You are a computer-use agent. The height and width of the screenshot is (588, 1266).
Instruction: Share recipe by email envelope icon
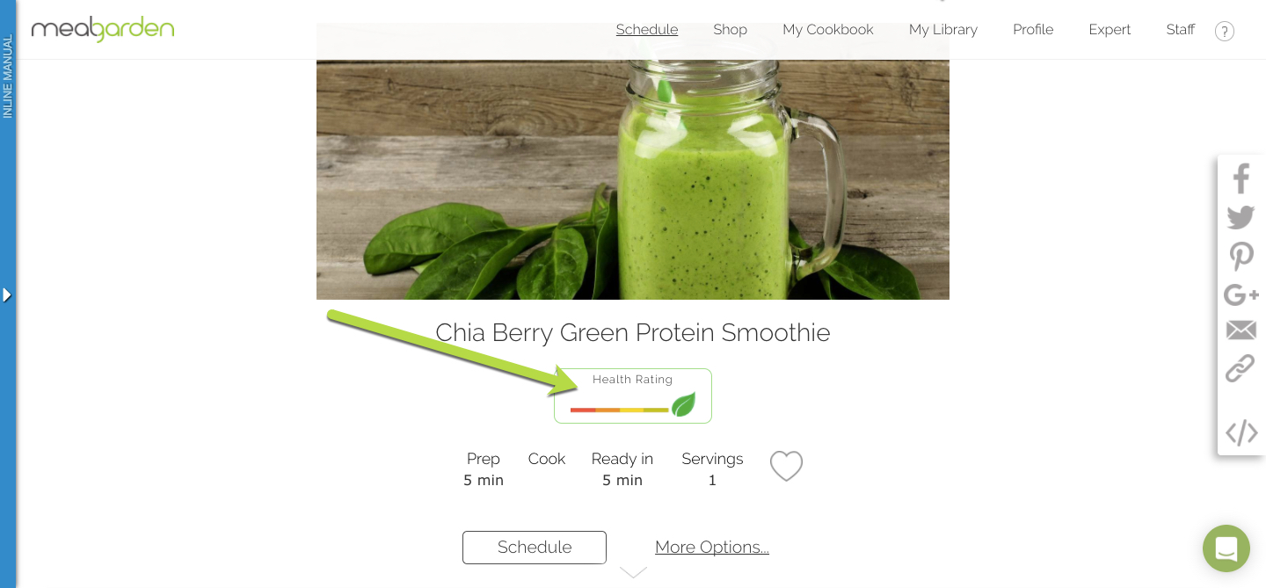pyautogui.click(x=1241, y=330)
